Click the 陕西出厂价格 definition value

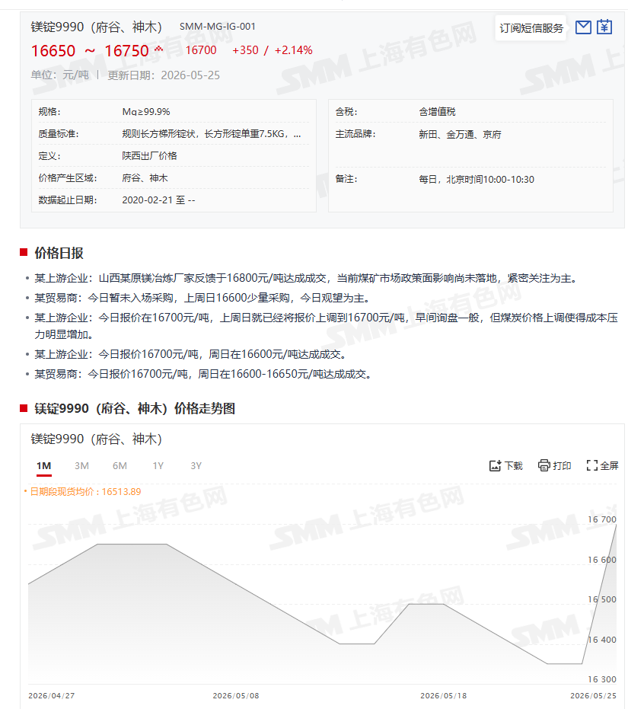point(150,156)
